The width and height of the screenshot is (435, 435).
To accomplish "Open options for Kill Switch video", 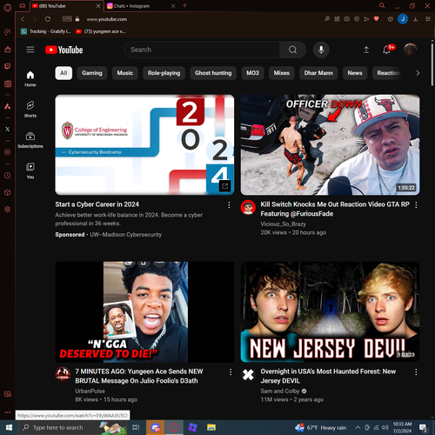I will coord(416,205).
